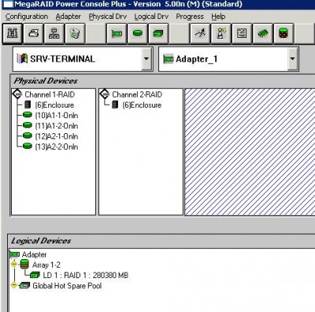Click the green logical drive toolbar icon

point(158,33)
